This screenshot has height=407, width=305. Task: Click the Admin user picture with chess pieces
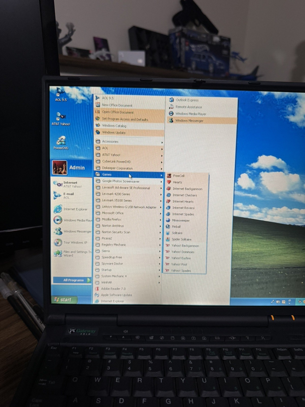click(60, 168)
